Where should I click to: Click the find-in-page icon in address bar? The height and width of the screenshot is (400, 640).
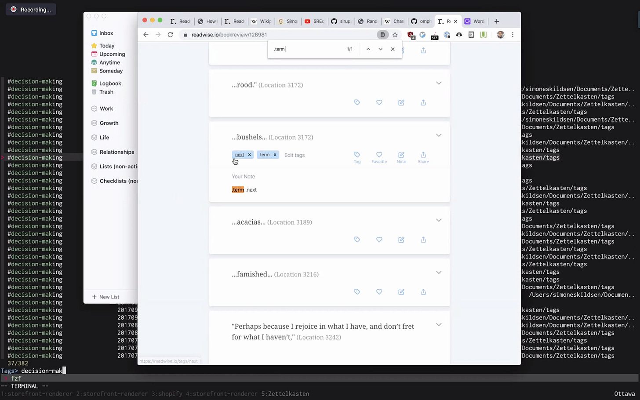pyautogui.click(x=383, y=35)
